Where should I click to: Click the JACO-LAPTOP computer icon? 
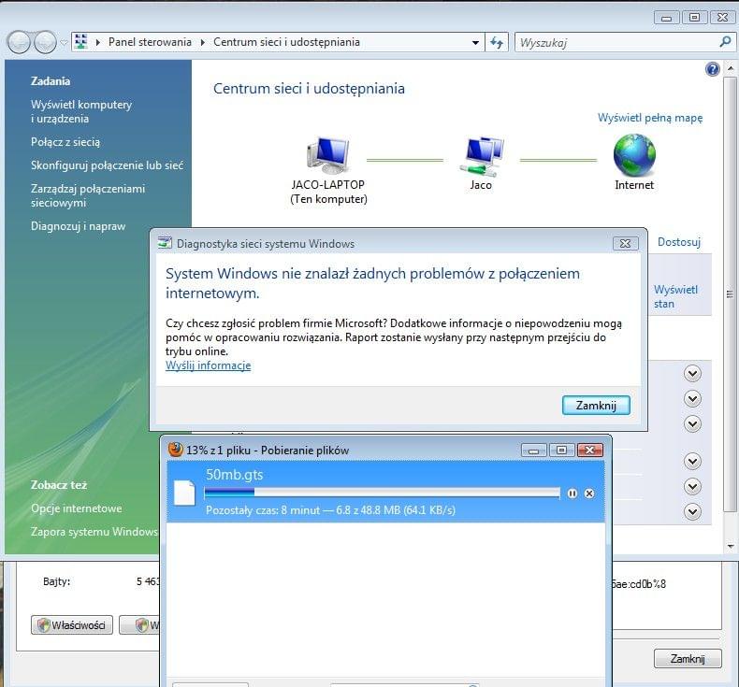coord(328,156)
